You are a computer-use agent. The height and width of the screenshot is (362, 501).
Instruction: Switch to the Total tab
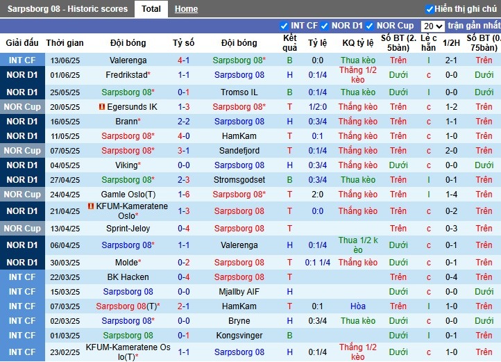pyautogui.click(x=151, y=9)
